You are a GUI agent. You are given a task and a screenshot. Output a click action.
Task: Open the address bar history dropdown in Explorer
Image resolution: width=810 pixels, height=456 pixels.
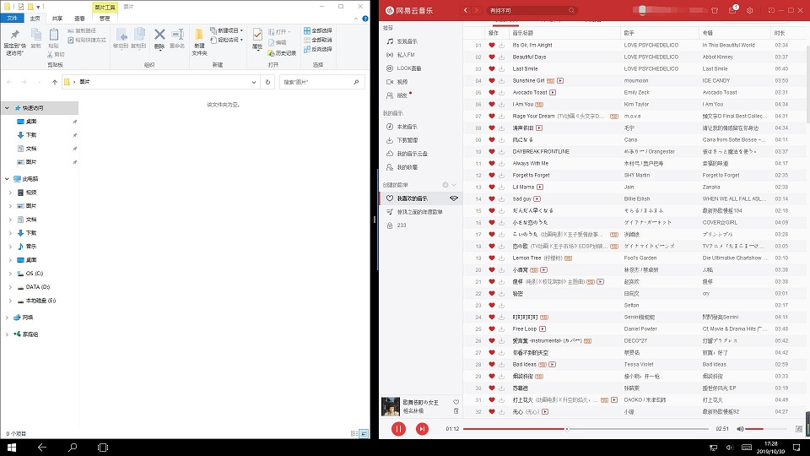tap(254, 82)
